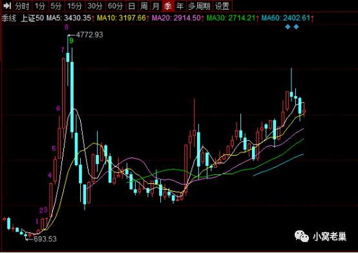Image resolution: width=358 pixels, height=253 pixels.
Task: Click the 上证50 index name label
Action: pyautogui.click(x=32, y=18)
